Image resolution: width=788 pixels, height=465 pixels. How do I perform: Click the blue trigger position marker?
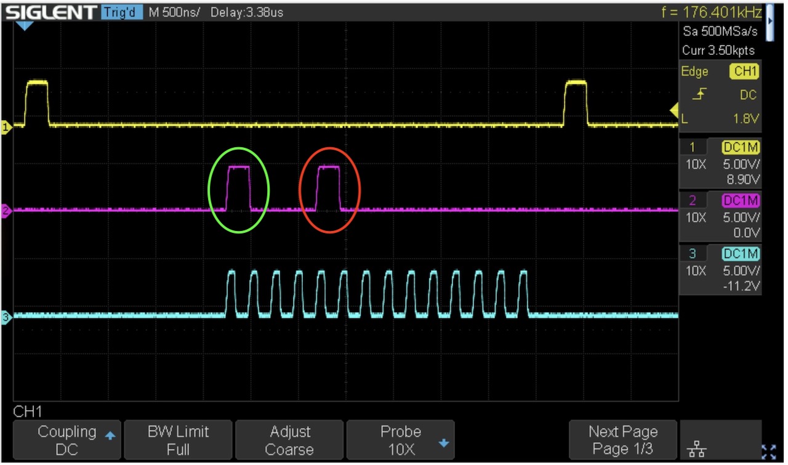click(x=25, y=26)
